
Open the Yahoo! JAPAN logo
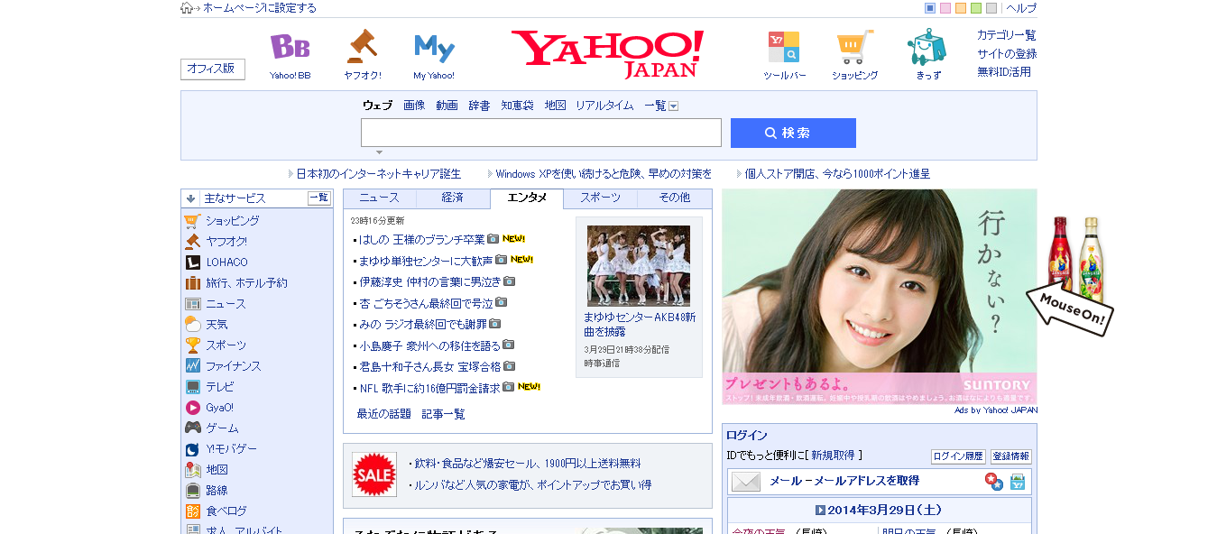coord(607,53)
